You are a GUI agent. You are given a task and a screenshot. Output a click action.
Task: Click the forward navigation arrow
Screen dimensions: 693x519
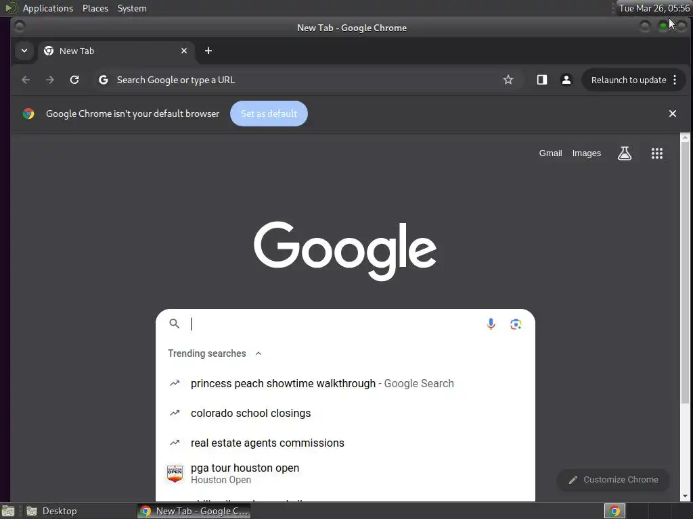coord(50,80)
